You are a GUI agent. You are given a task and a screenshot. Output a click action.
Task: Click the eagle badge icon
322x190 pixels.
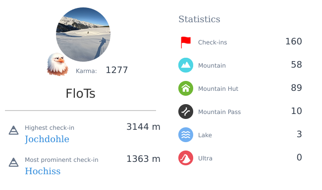coord(57,64)
